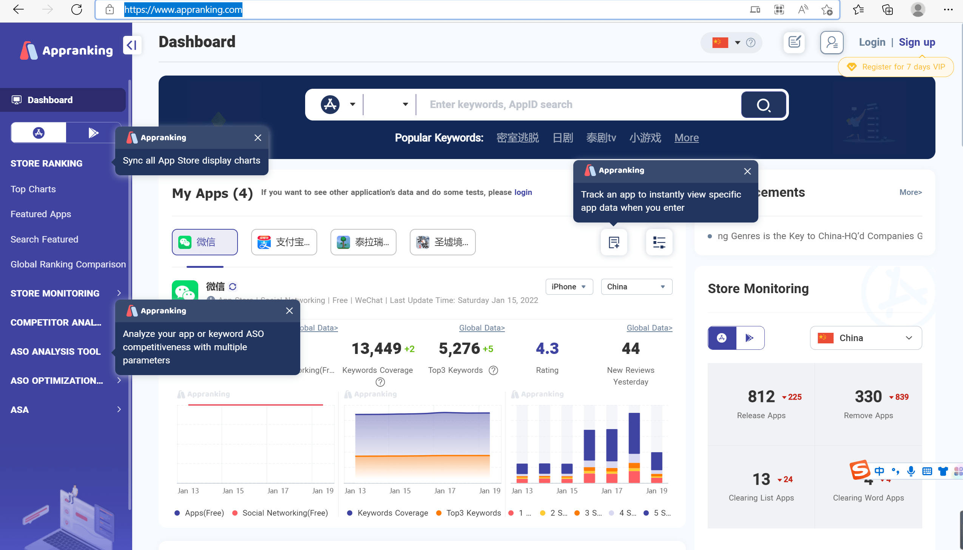The image size is (963, 550).
Task: Click the Sign up link
Action: (917, 42)
